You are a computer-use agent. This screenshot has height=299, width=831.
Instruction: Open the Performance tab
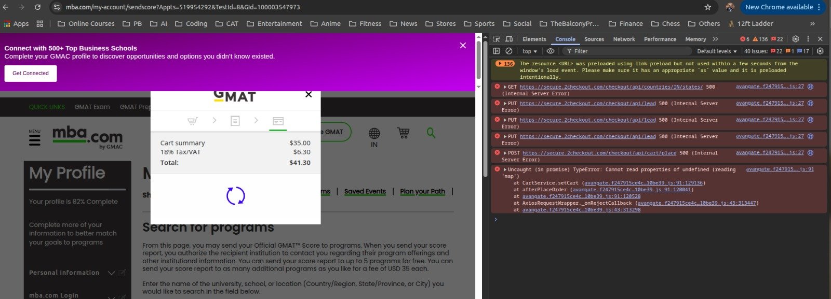[660, 39]
